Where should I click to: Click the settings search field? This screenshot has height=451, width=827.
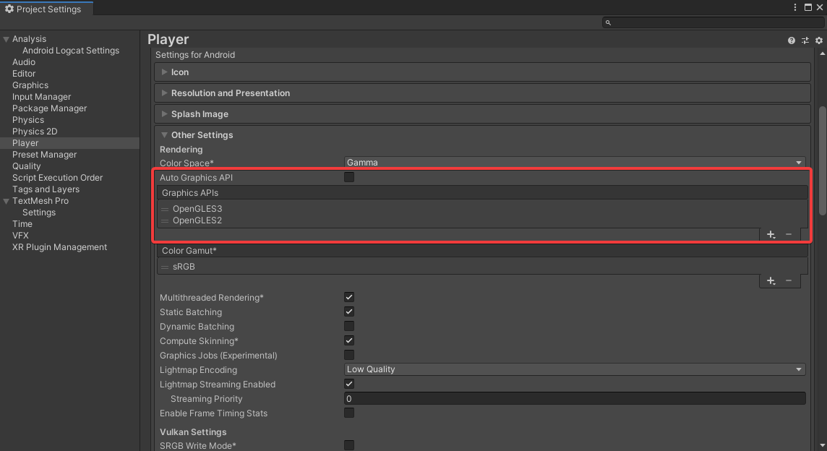(x=712, y=22)
